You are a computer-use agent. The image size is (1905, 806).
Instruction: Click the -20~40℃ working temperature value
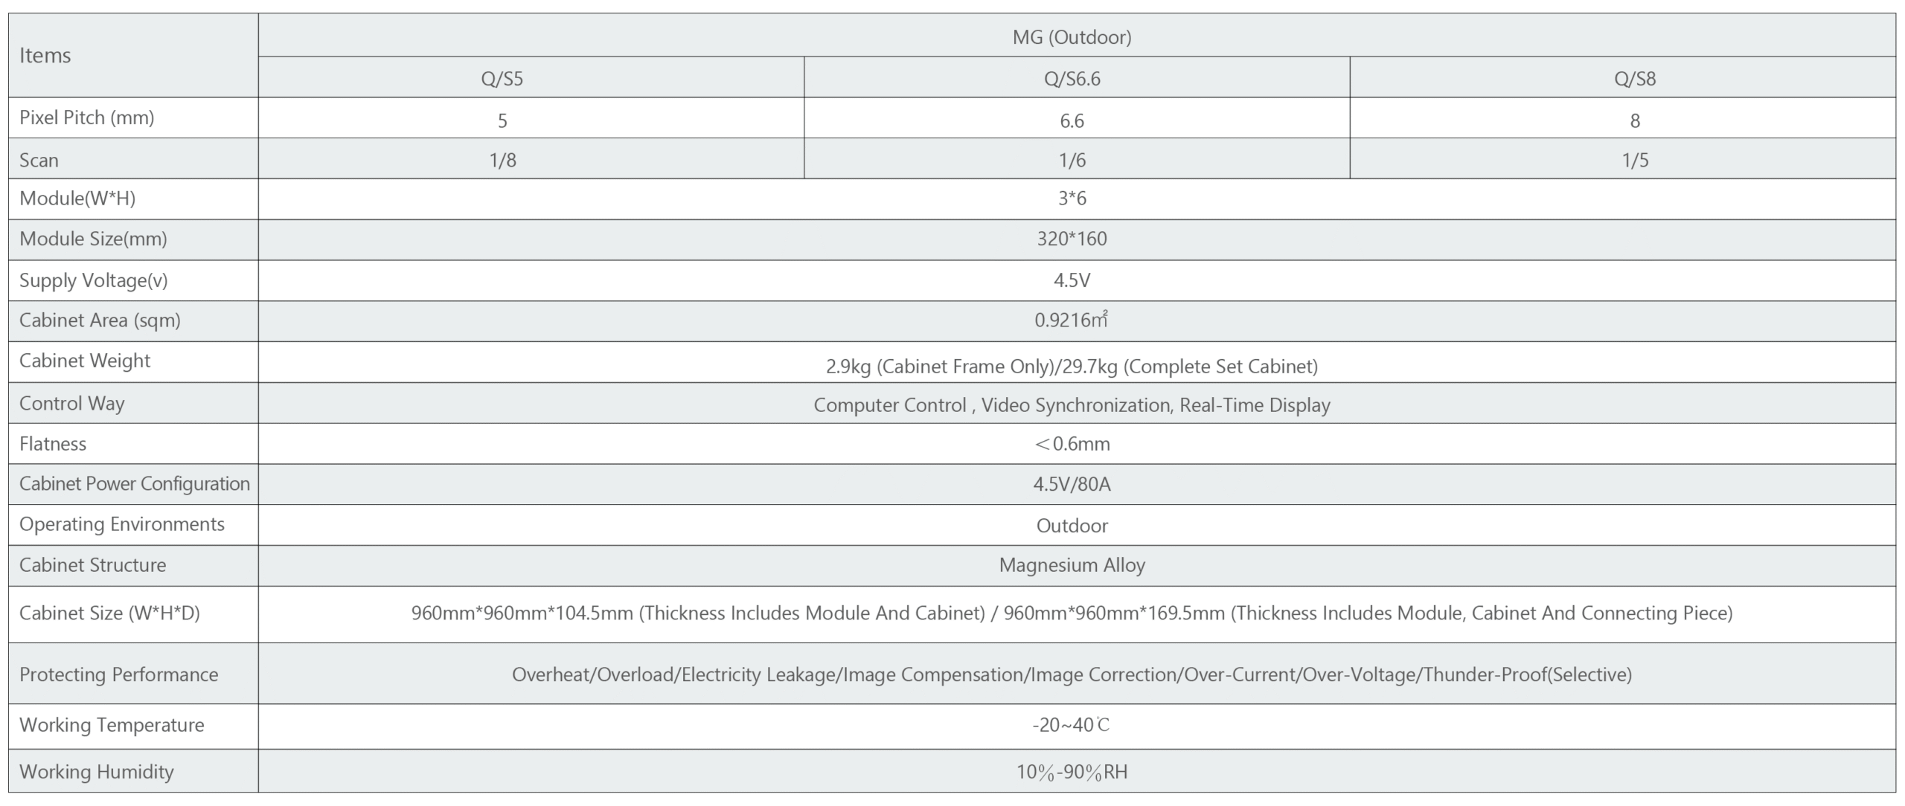point(1072,725)
